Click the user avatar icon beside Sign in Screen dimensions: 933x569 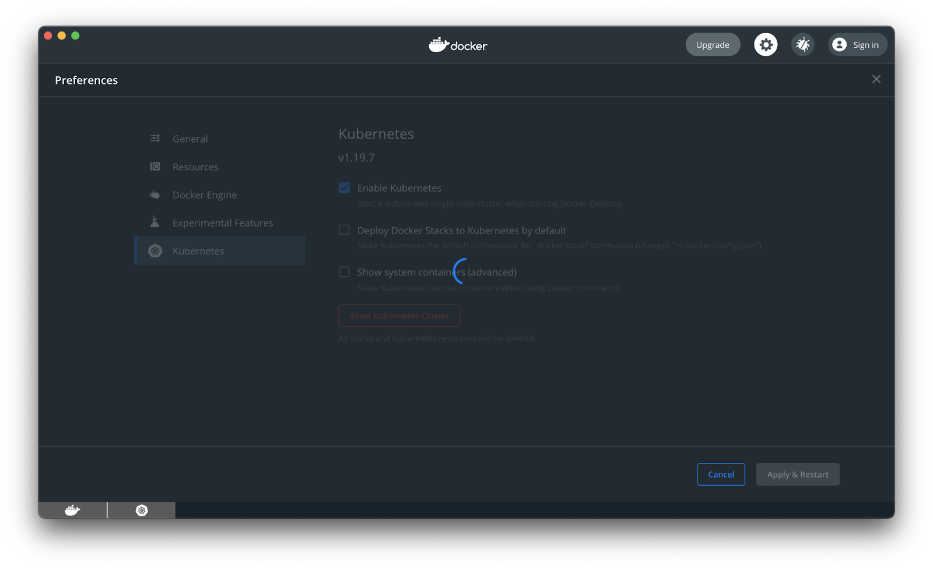coord(839,44)
